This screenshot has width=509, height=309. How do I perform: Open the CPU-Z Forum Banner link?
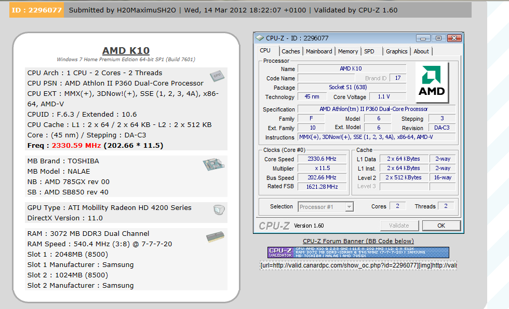358,241
